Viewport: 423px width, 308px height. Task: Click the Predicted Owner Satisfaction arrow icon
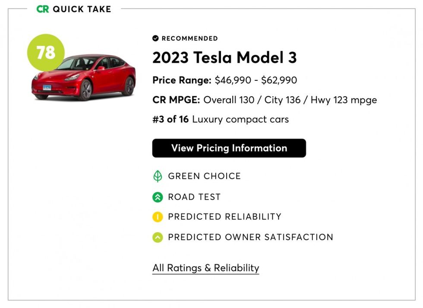[x=157, y=237]
